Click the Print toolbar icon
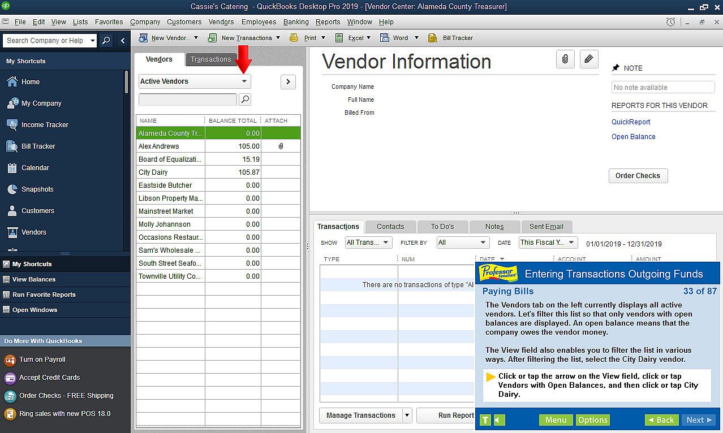The image size is (723, 433). click(x=294, y=38)
